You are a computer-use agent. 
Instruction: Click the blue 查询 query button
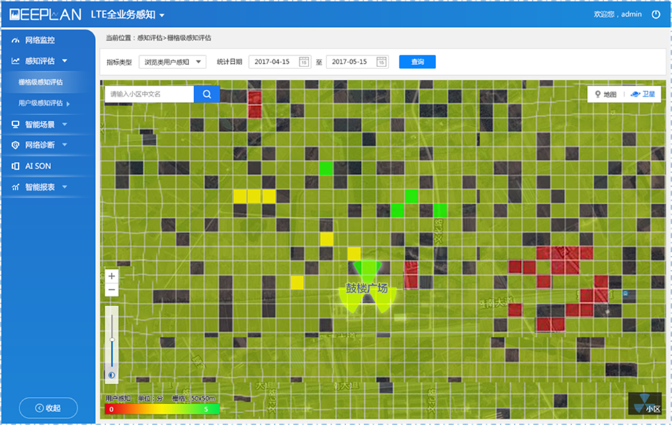click(417, 62)
